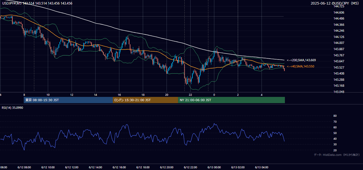Click price axis label 143.408
Viewport: 363px width, 170px height.
[339, 73]
